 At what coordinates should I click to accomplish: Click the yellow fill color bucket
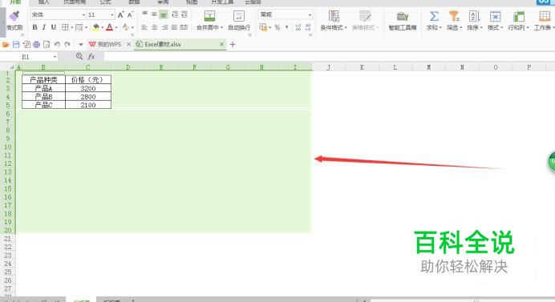(95, 27)
